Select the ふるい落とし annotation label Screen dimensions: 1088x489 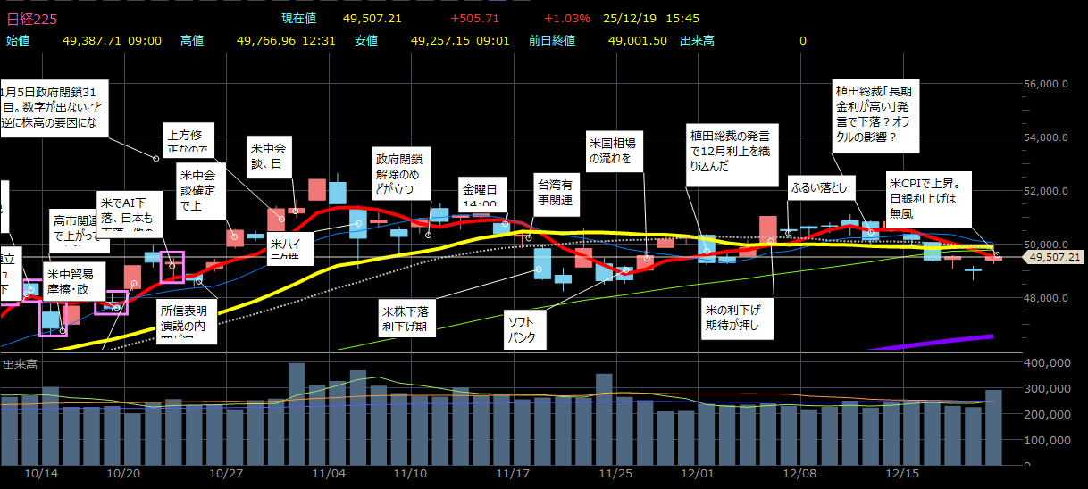pyautogui.click(x=822, y=189)
